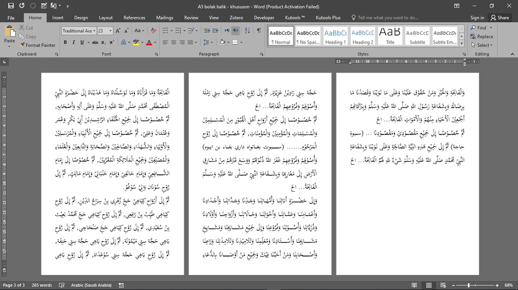Image resolution: width=518 pixels, height=290 pixels.
Task: Click the Sort button in the Paragraph group
Action: point(248,31)
